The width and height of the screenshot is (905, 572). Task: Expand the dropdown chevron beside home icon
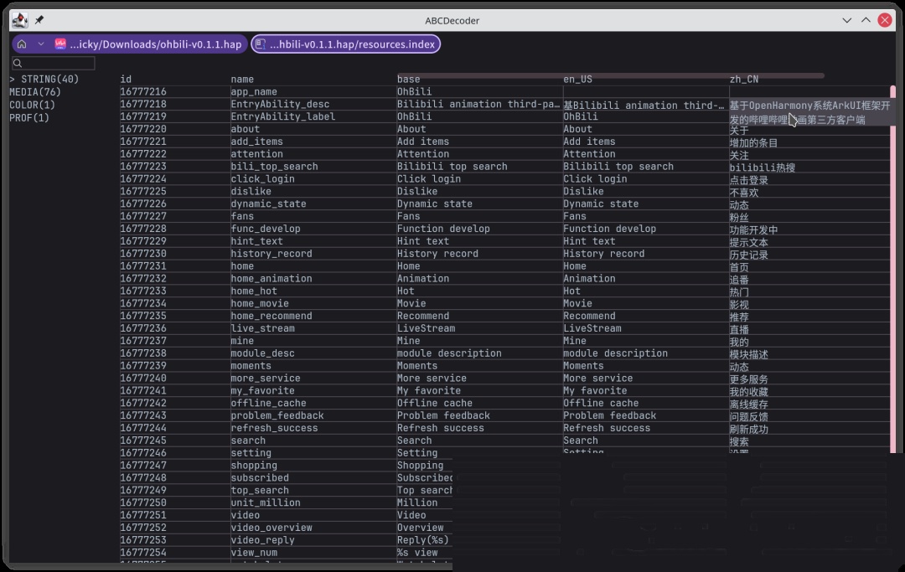point(41,44)
